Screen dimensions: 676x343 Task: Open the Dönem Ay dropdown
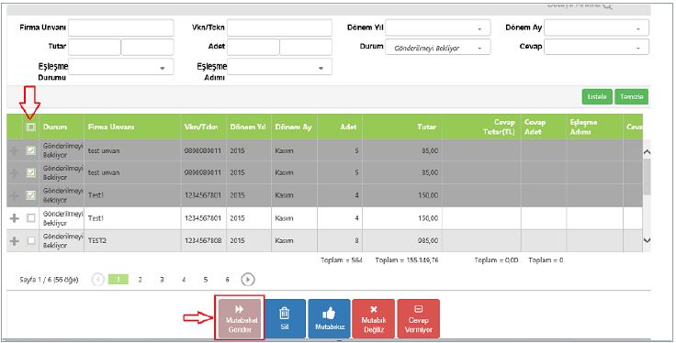pyautogui.click(x=596, y=28)
